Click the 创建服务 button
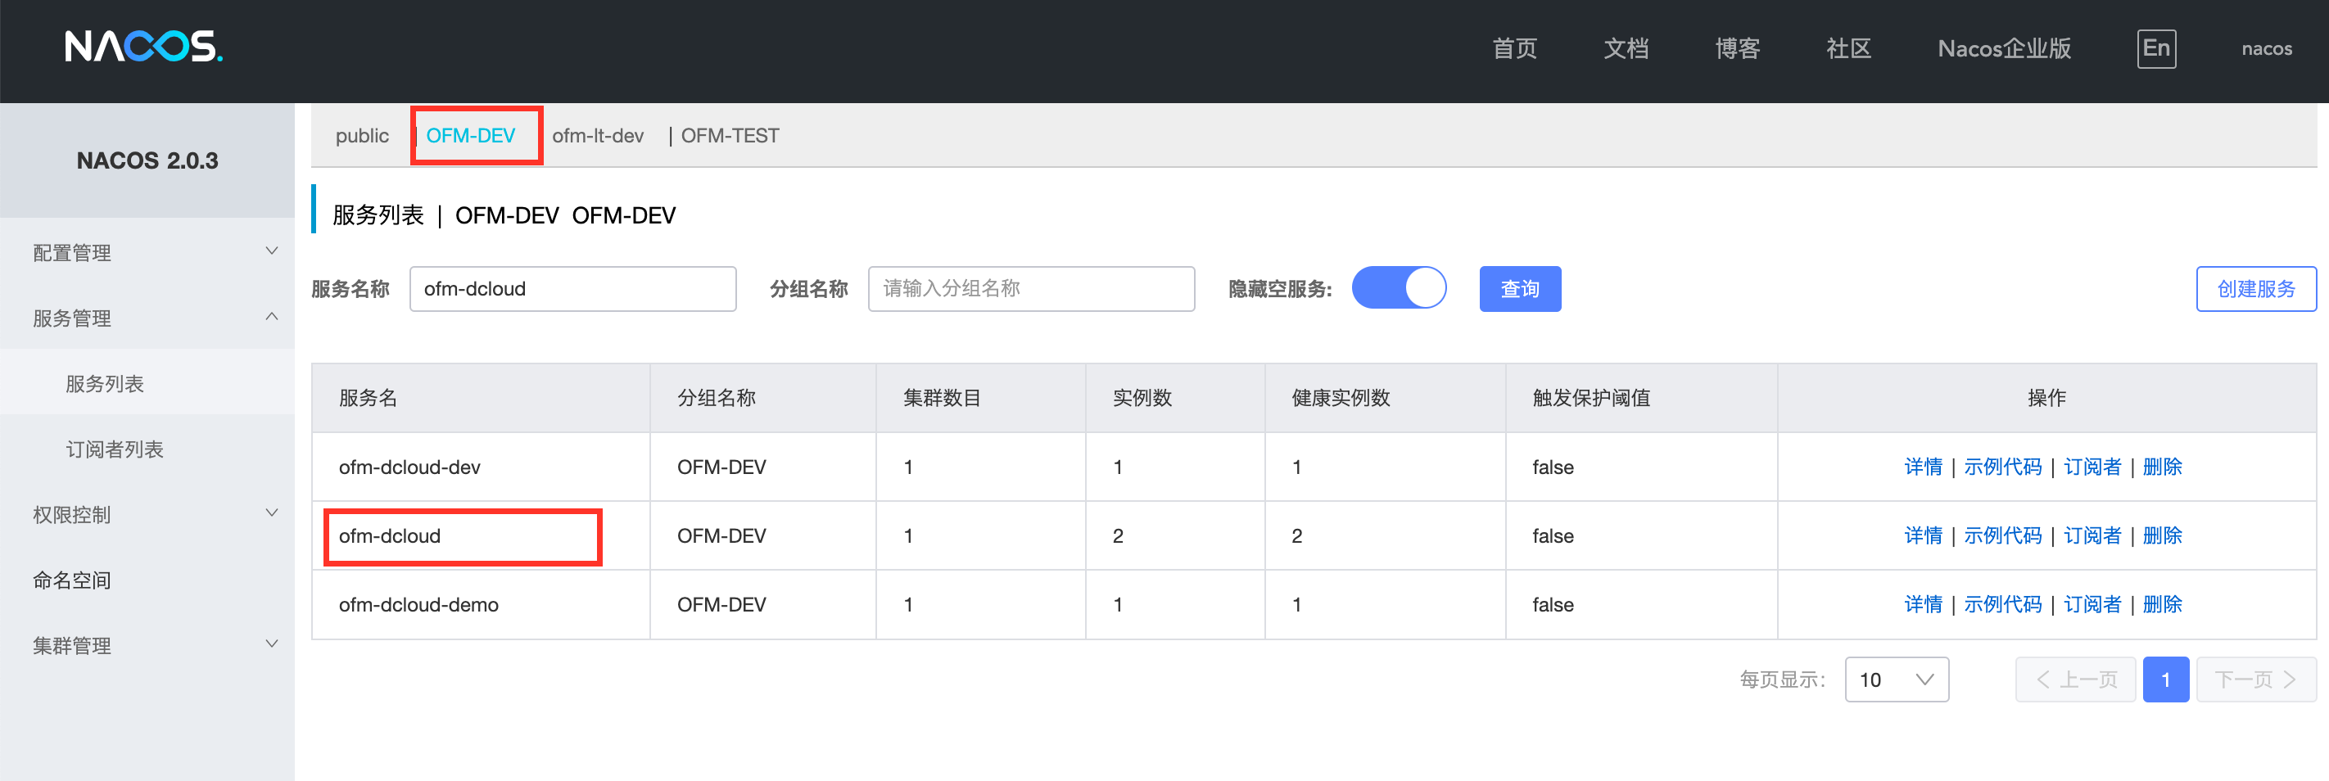 (2256, 288)
